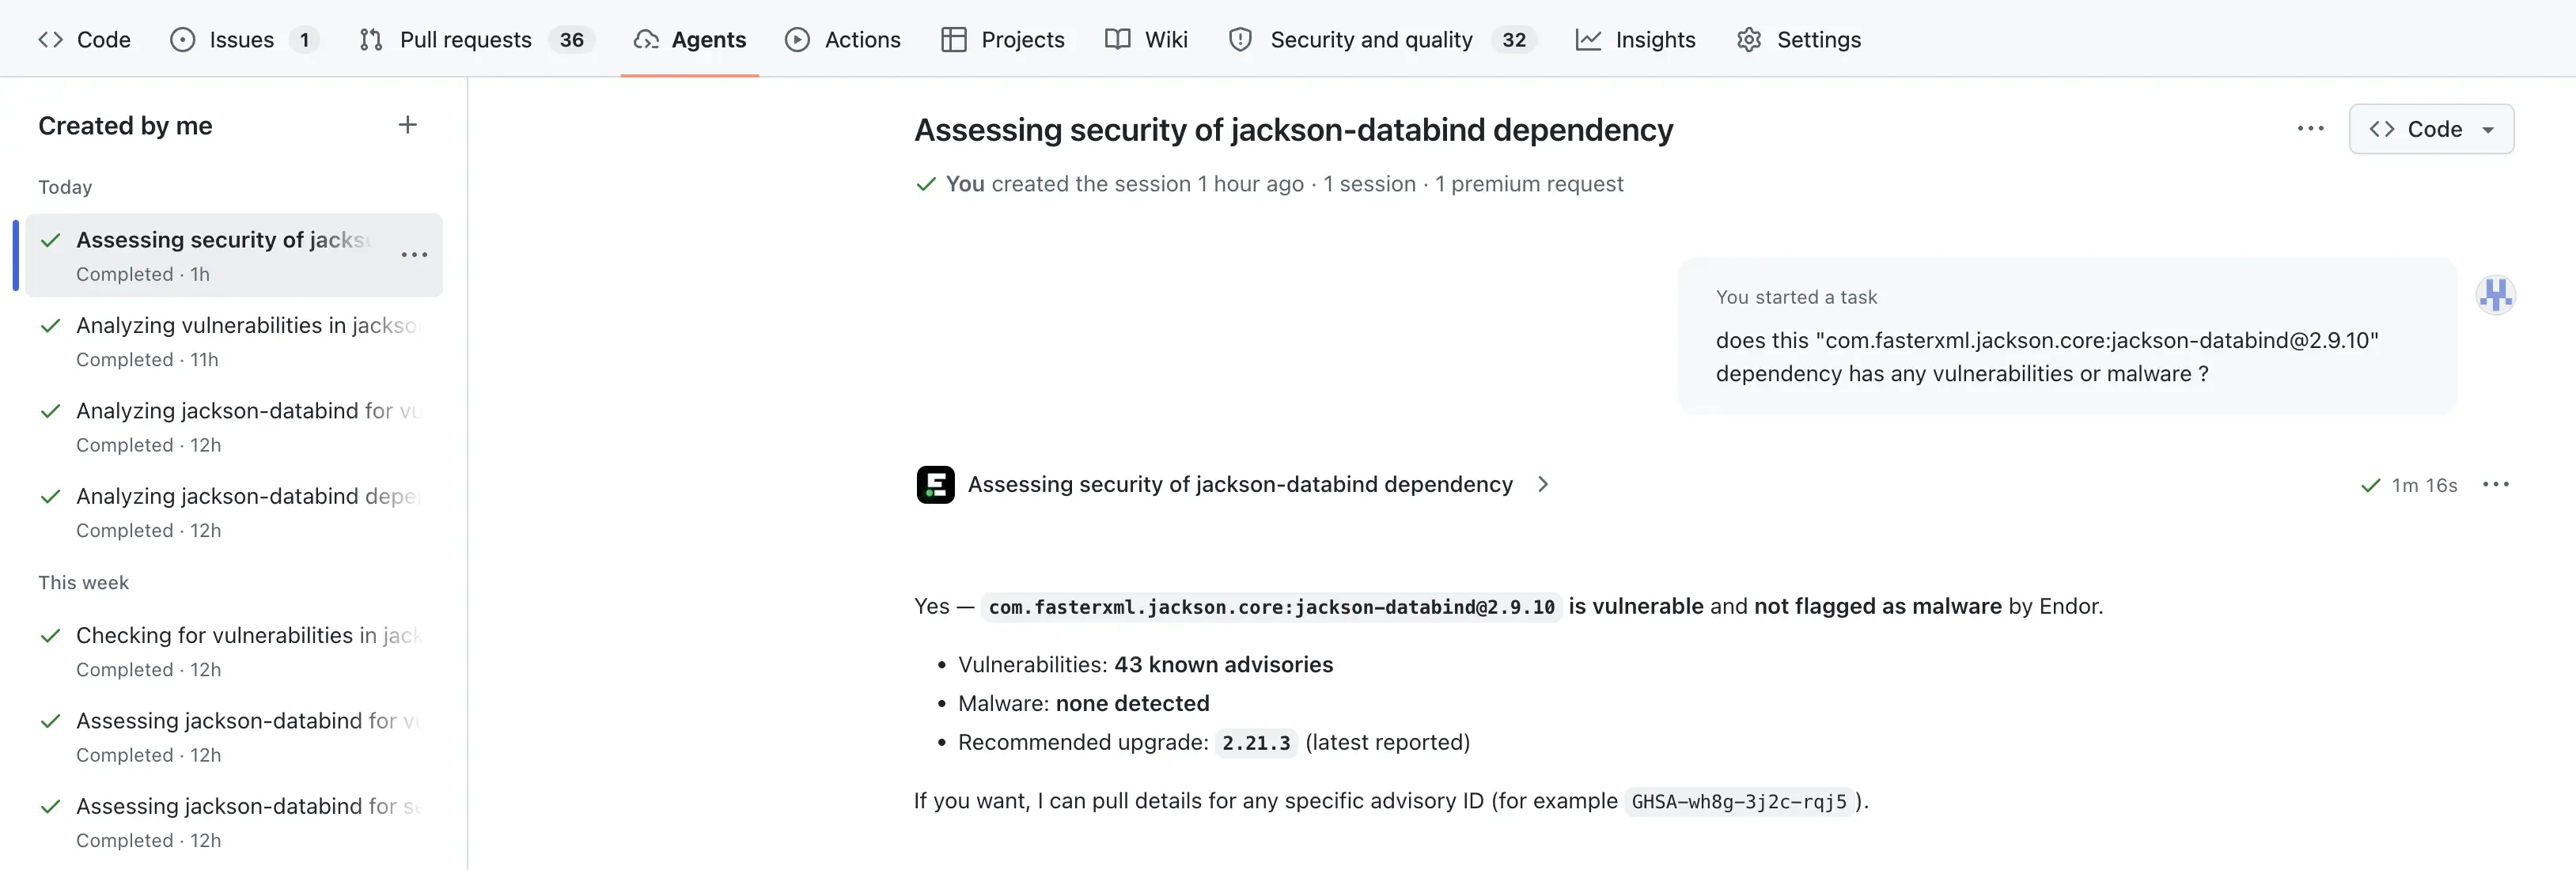Image resolution: width=2576 pixels, height=870 pixels.
Task: Go to Projects tab
Action: [1002, 39]
